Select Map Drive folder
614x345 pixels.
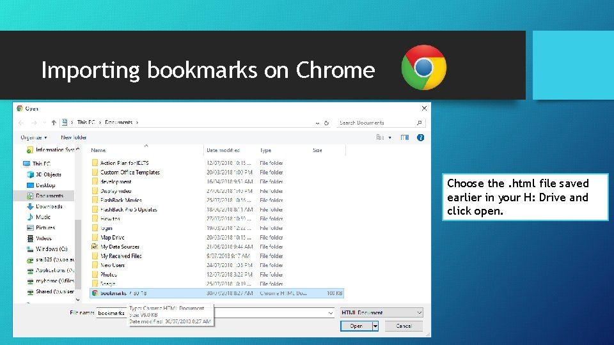pos(112,238)
